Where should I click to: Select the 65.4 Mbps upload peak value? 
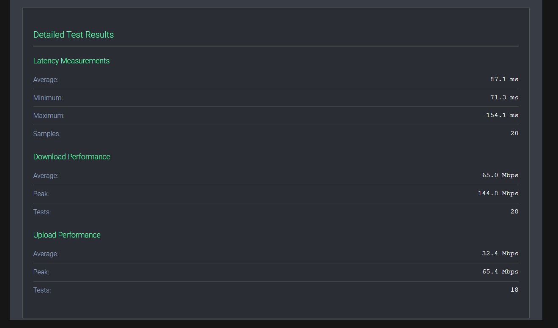coord(500,272)
